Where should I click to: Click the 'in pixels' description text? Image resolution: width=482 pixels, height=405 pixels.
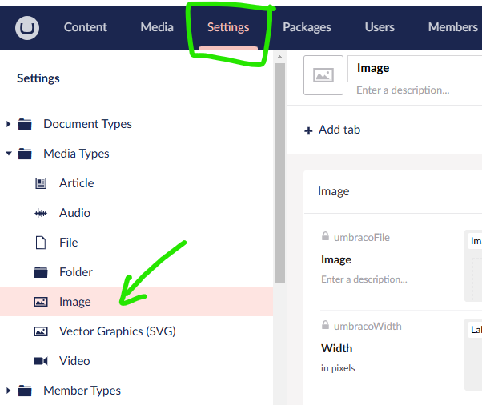pos(338,368)
